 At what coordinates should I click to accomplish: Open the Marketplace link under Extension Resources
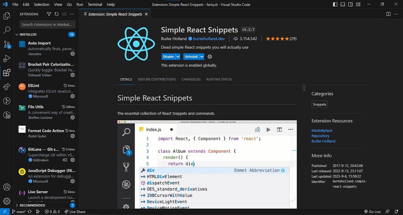(322, 130)
